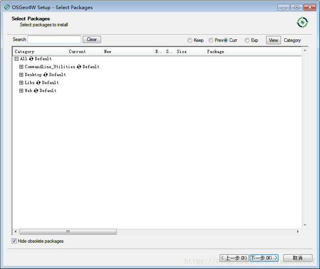Click Default text next to Desktop
The height and width of the screenshot is (269, 320).
[58, 75]
